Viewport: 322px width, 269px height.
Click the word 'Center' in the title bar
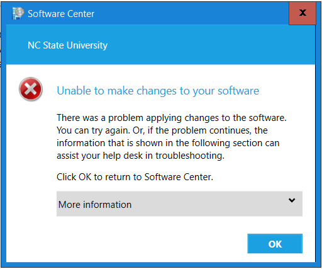[80, 14]
